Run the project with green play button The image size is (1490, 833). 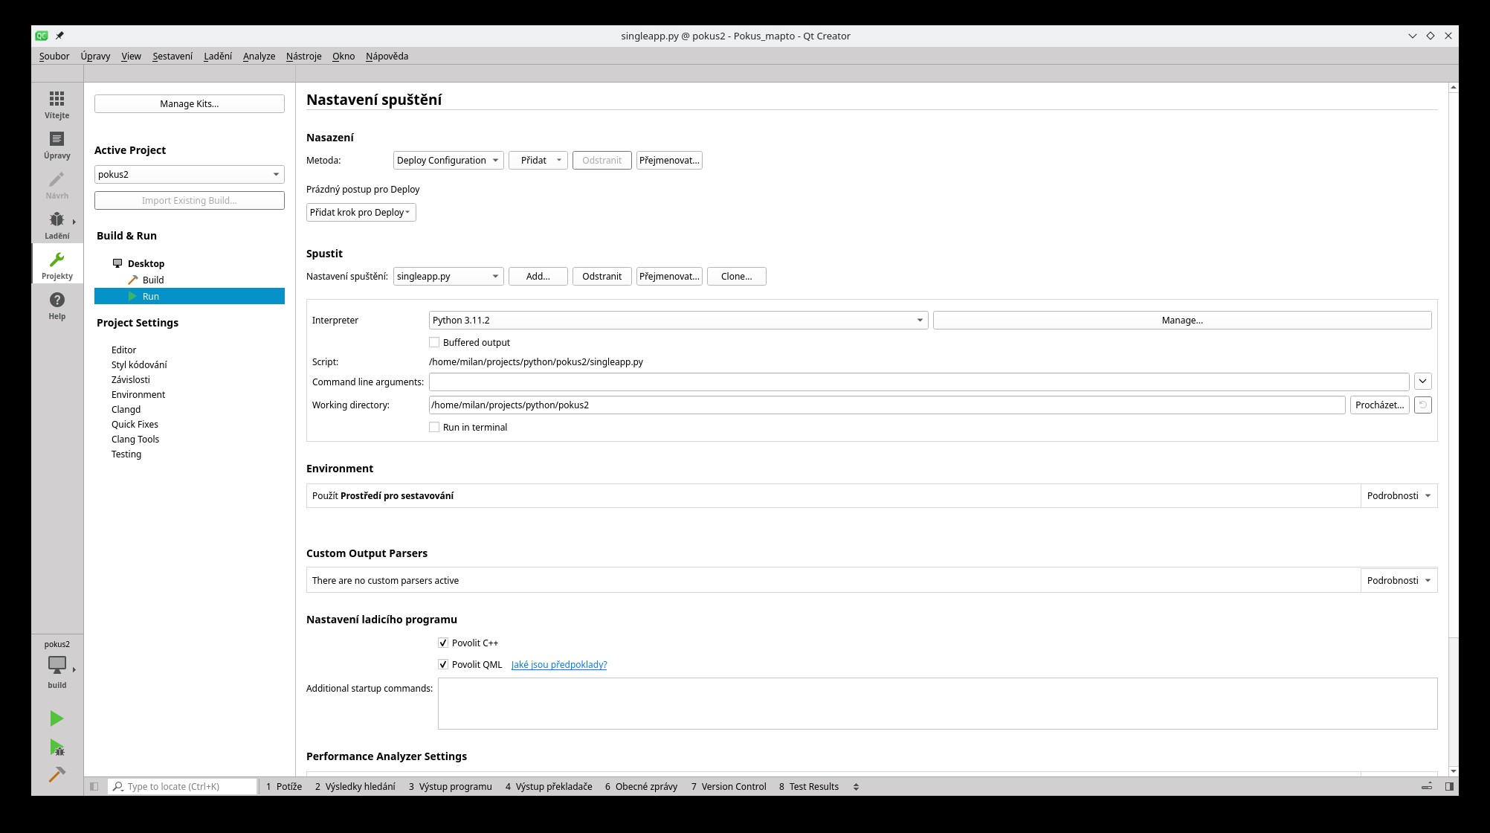tap(57, 718)
